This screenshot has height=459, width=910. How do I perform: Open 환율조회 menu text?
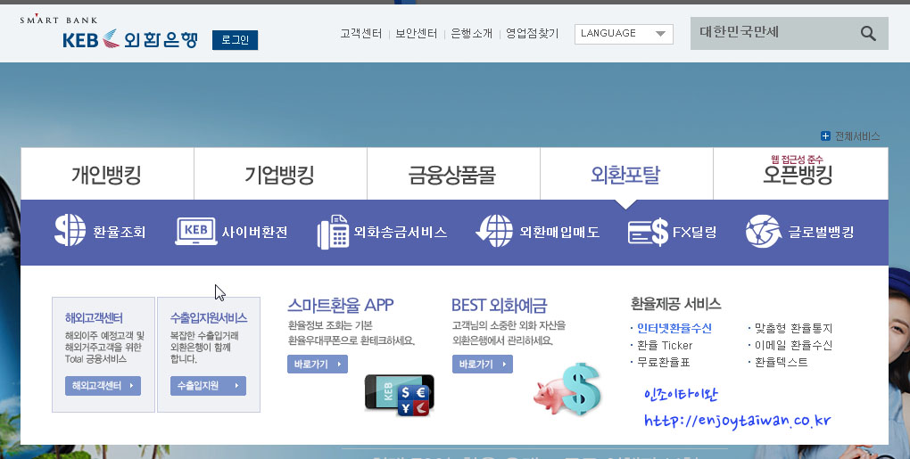(119, 233)
